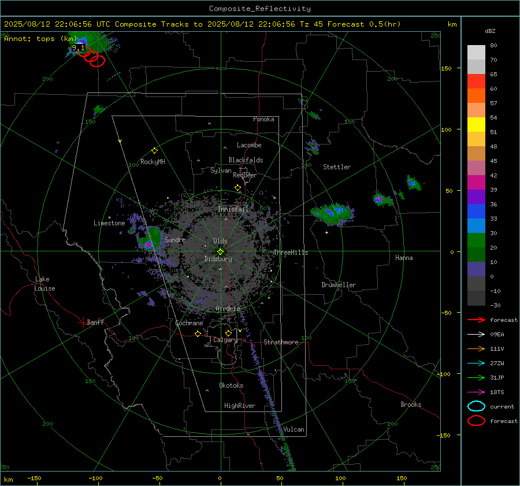Click the Blackfalds city label
This screenshot has width=520, height=486.
[246, 160]
